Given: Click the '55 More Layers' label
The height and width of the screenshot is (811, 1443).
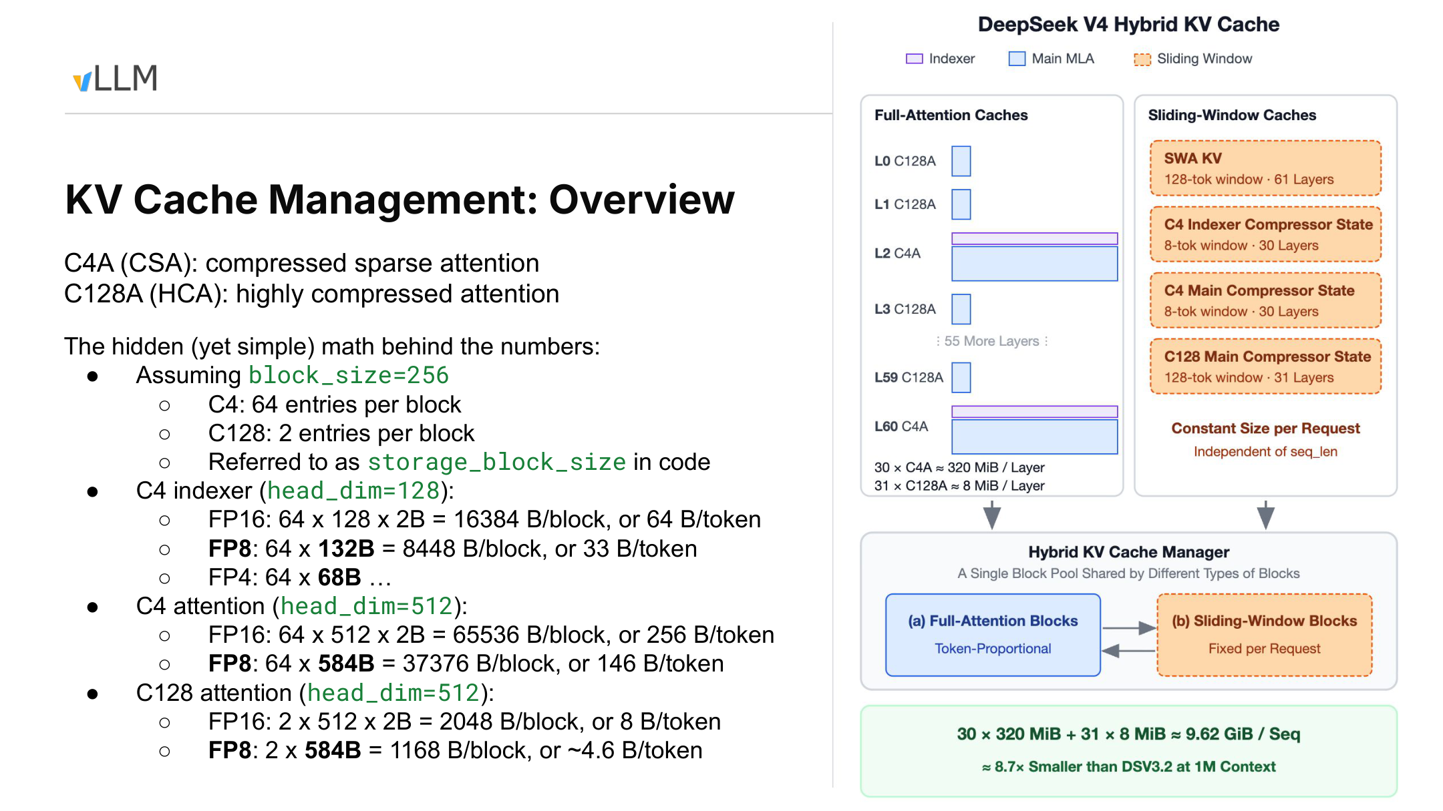Looking at the screenshot, I should coord(991,341).
